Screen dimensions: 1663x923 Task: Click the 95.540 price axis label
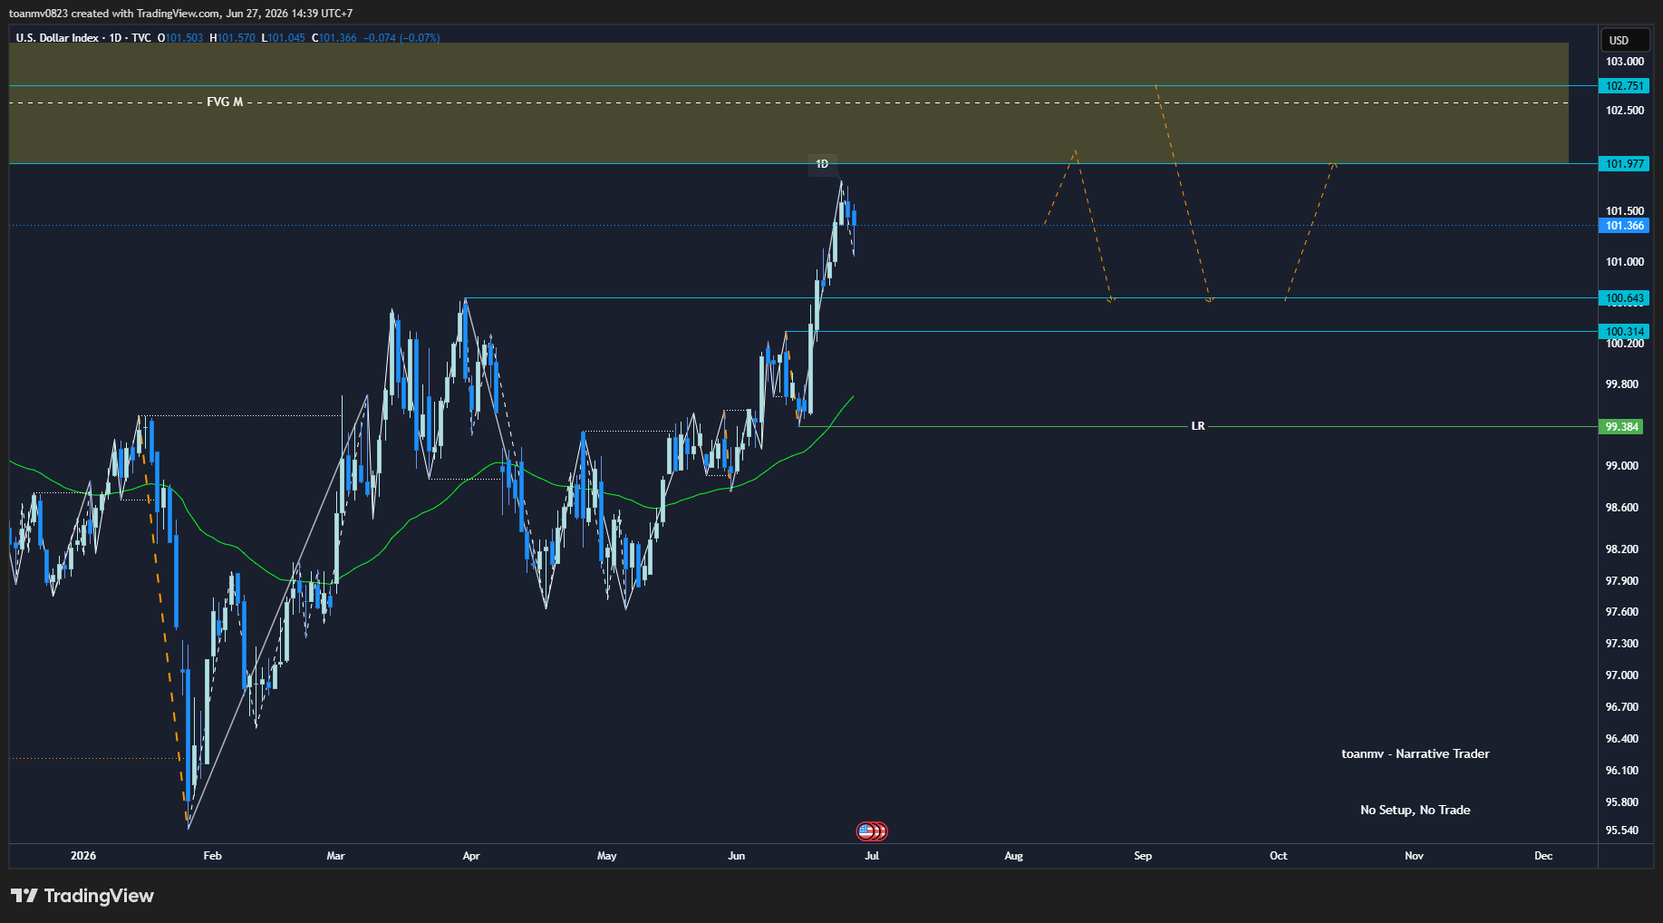1622,831
